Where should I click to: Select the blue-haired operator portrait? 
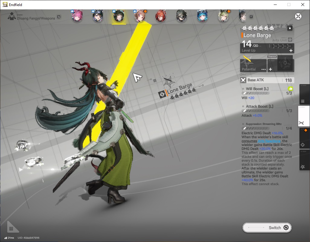pyautogui.click(x=202, y=16)
